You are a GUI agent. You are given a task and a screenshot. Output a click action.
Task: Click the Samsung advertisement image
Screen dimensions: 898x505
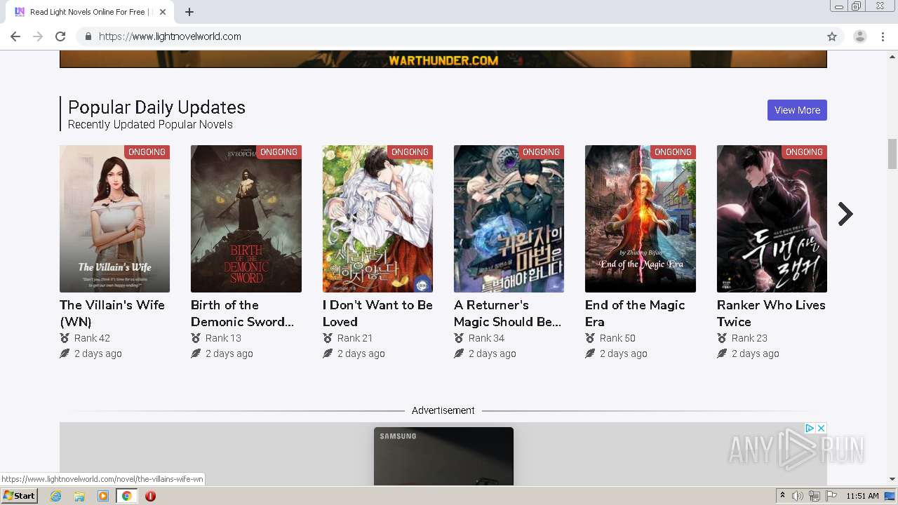(443, 456)
